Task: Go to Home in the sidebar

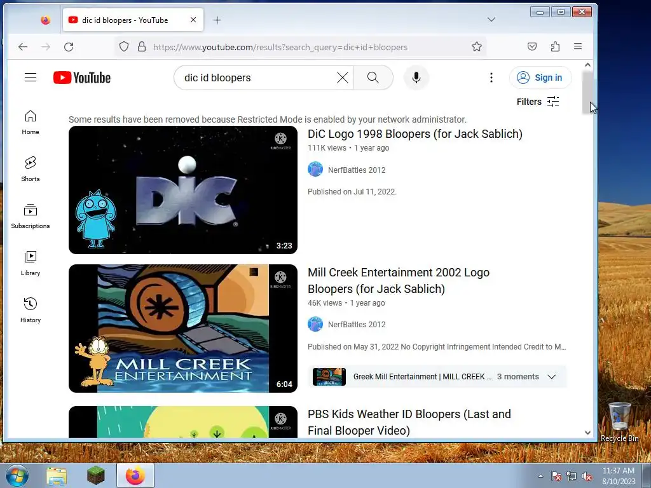Action: 31,123
